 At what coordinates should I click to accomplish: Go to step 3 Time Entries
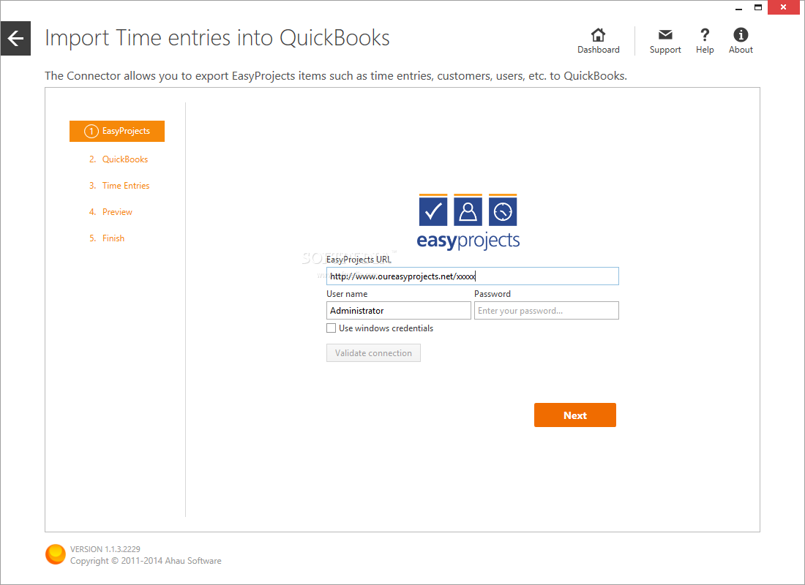pyautogui.click(x=119, y=186)
